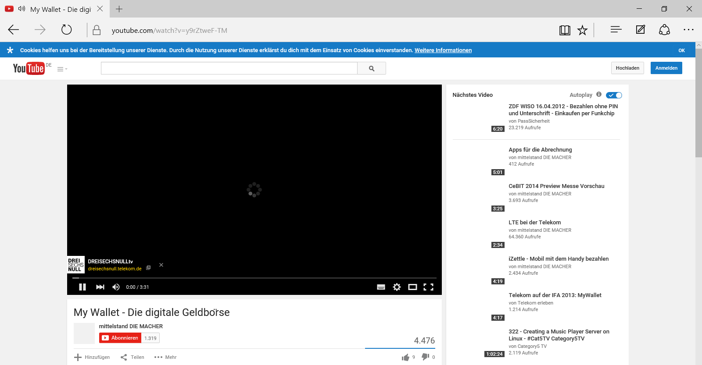Dislike the video with thumbs down
Viewport: 702px width, 365px height.
point(425,357)
